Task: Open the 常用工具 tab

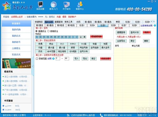Action: pyautogui.click(x=68, y=22)
